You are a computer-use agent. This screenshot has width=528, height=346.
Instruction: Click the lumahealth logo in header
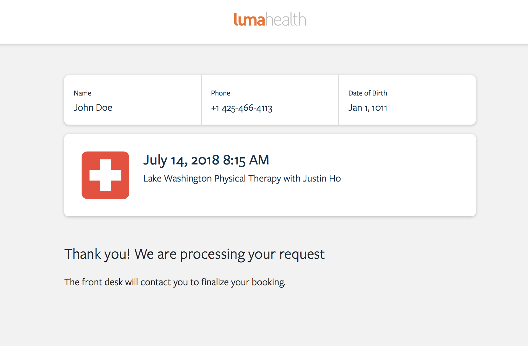tap(270, 20)
